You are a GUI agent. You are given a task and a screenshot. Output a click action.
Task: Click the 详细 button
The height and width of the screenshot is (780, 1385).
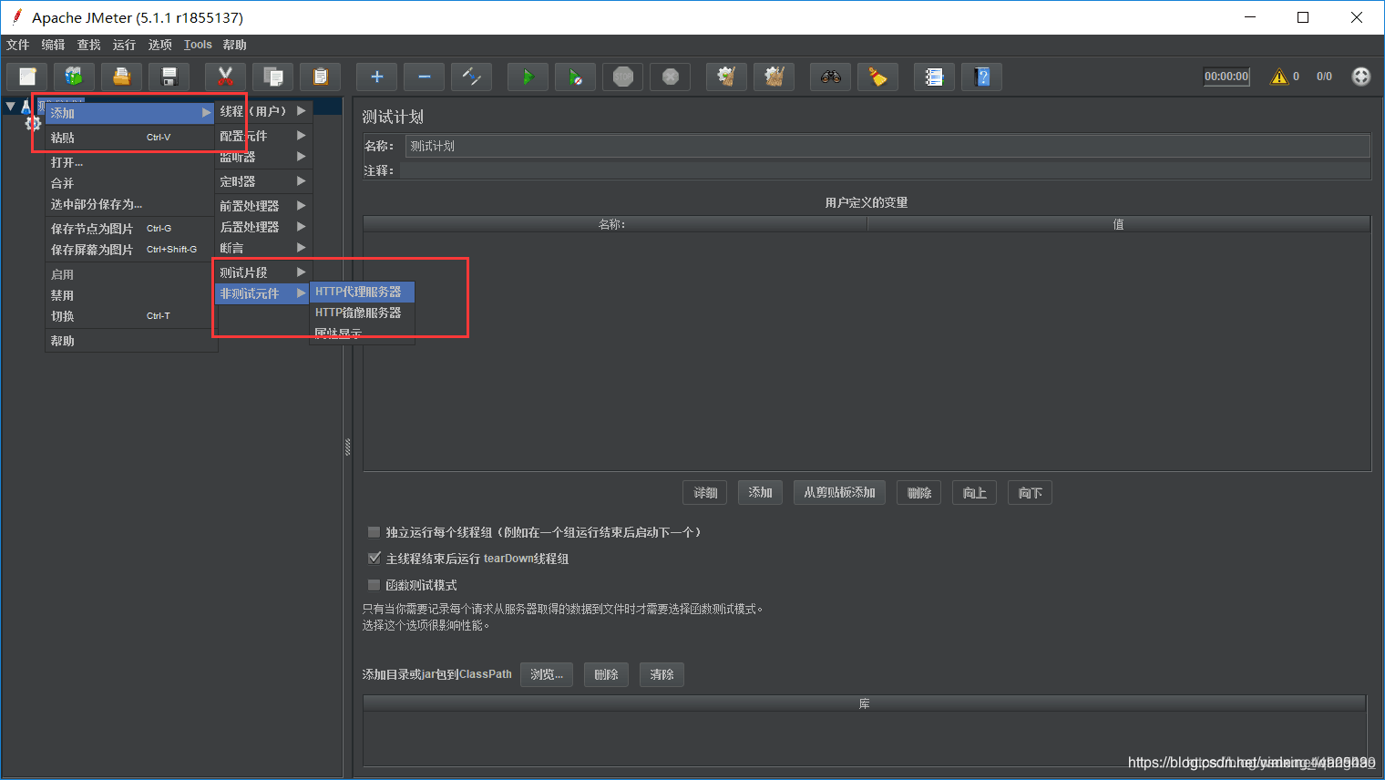coord(705,493)
